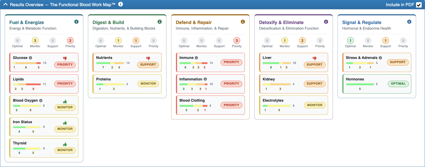Open Fuel & Energize info icon
This screenshot has height=167, width=425.
77,22
